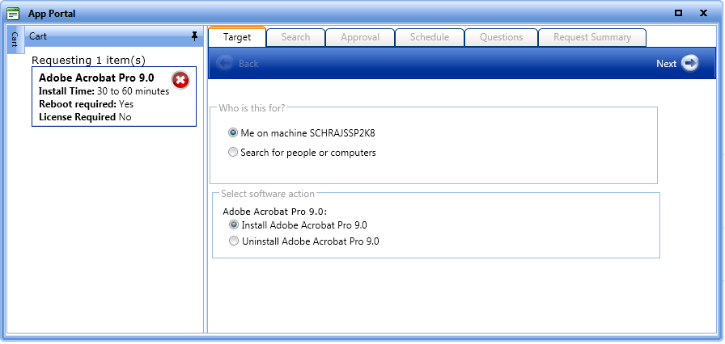
Task: Remove Adobe Acrobat Pro 9.0 from cart
Action: click(180, 80)
